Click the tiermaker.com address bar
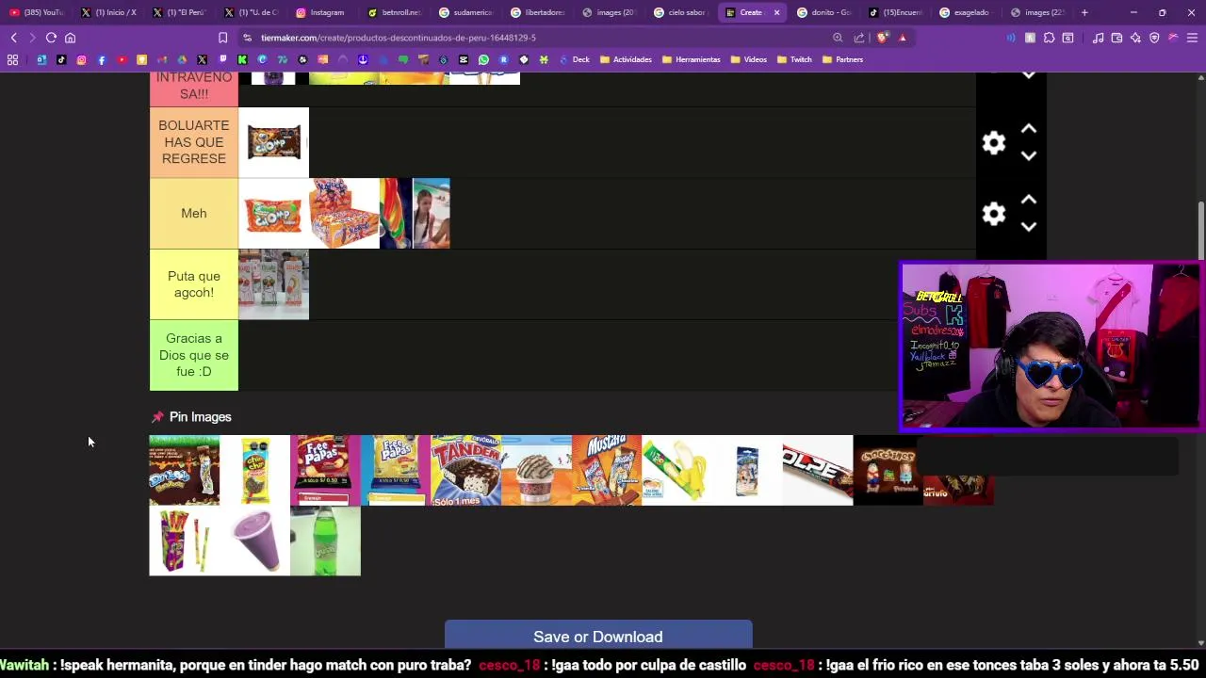Viewport: 1206px width, 678px height. pyautogui.click(x=537, y=38)
